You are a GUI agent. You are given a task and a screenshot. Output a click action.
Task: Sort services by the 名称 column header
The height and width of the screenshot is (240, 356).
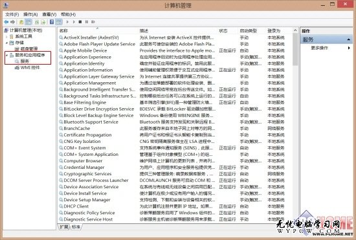[x=63, y=31]
